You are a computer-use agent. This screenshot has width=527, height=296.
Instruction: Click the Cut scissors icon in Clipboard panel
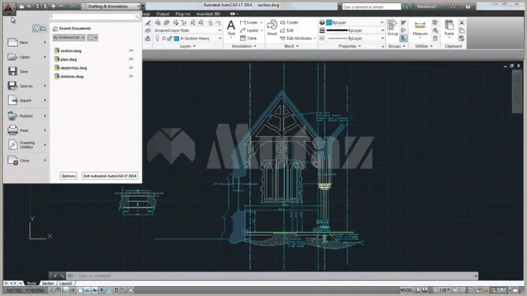point(461,23)
